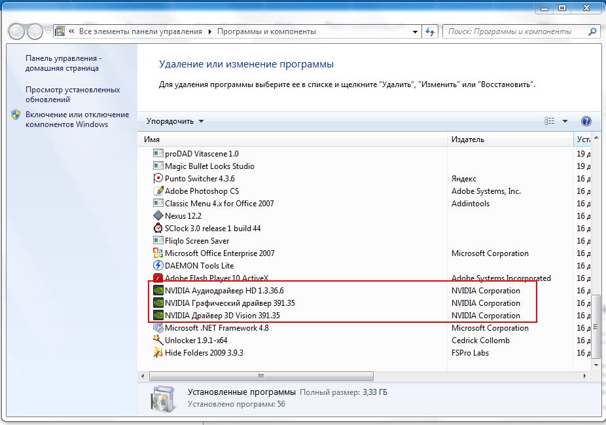Select the Adobe Photoshop CS entry
The image size is (606, 425).
coord(365,191)
